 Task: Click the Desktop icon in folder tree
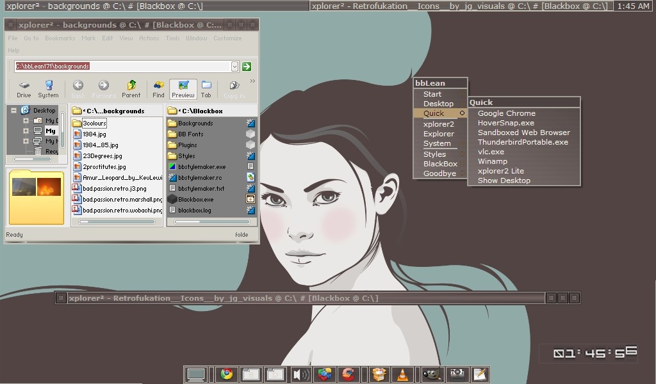pyautogui.click(x=25, y=110)
